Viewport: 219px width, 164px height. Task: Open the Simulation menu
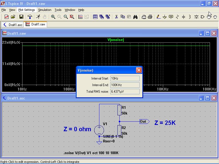pos(45,10)
